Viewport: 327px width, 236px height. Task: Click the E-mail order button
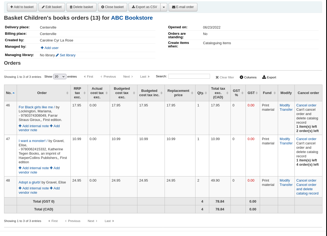(183, 7)
